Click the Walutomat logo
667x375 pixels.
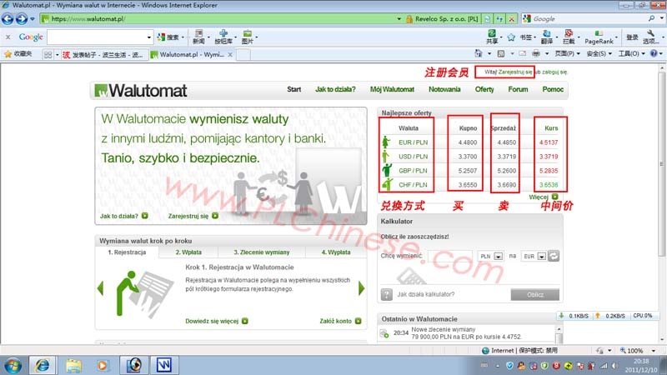coord(141,91)
